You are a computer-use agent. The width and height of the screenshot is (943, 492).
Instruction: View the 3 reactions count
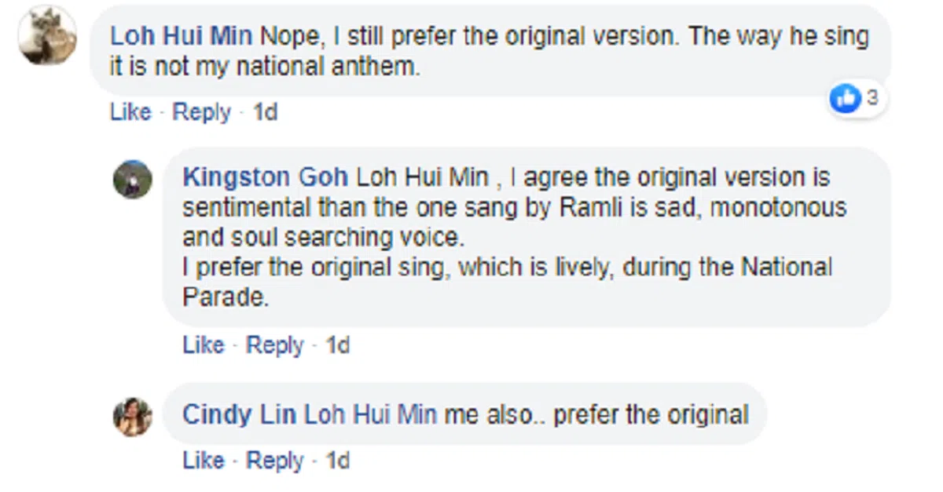pos(872,98)
